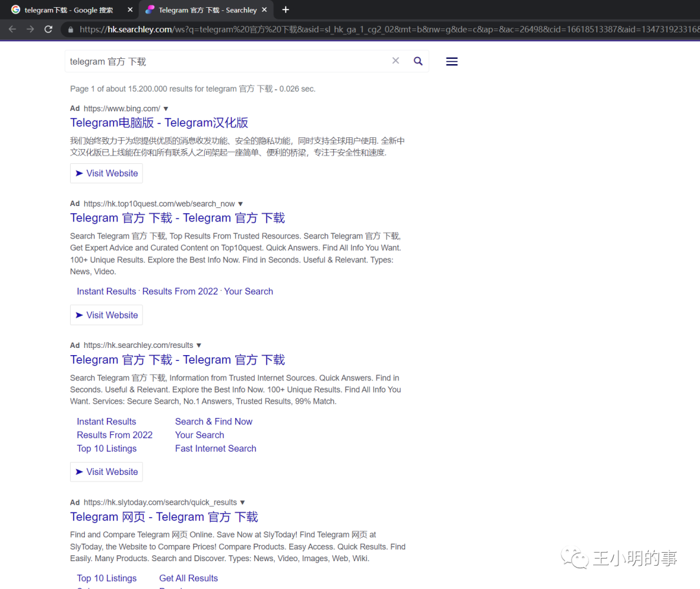Click 'Search & Find Now' sitelink
The image size is (700, 589).
[213, 422]
